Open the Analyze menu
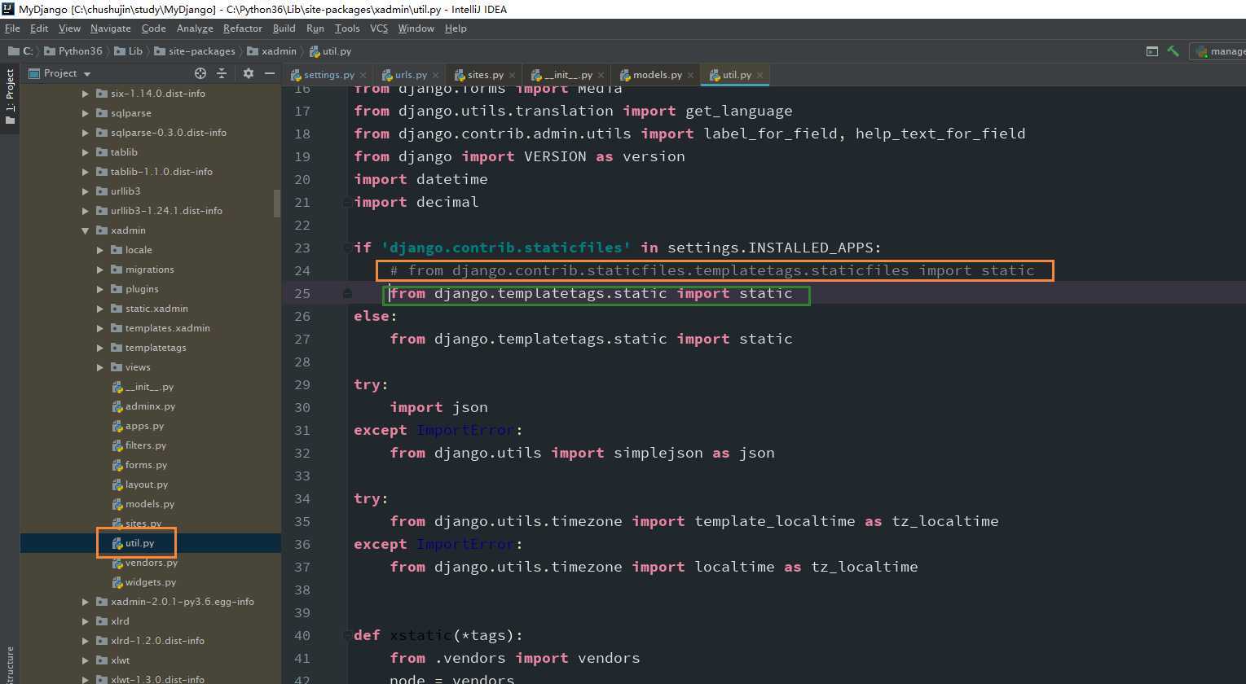1246x684 pixels. [195, 28]
